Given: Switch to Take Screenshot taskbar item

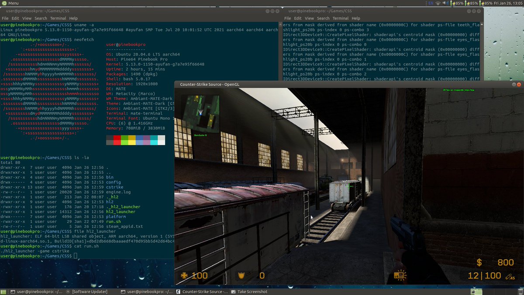Looking at the screenshot, I should [x=249, y=292].
